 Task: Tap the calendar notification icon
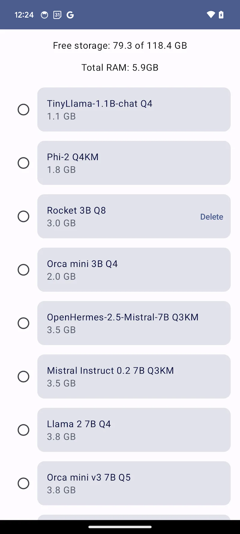pos(57,15)
